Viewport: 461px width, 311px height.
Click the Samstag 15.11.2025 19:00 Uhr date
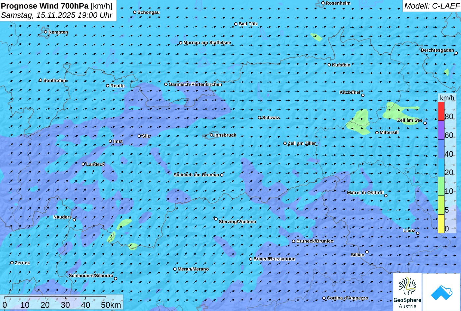coord(57,15)
